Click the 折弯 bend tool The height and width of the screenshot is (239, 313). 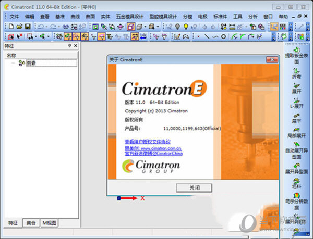296,73
